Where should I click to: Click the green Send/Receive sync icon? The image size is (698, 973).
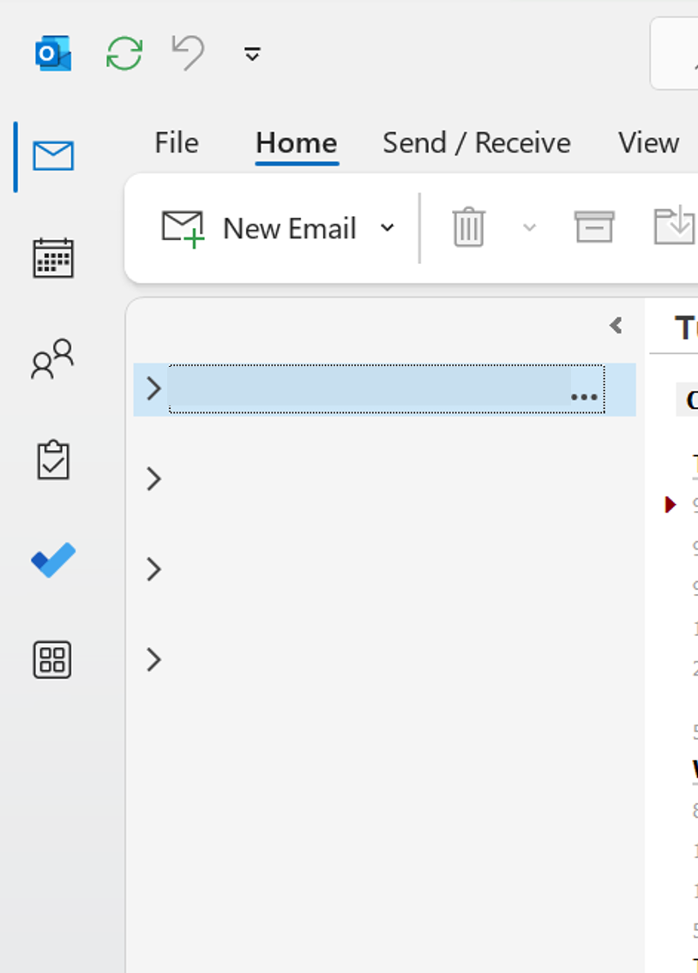[x=124, y=53]
